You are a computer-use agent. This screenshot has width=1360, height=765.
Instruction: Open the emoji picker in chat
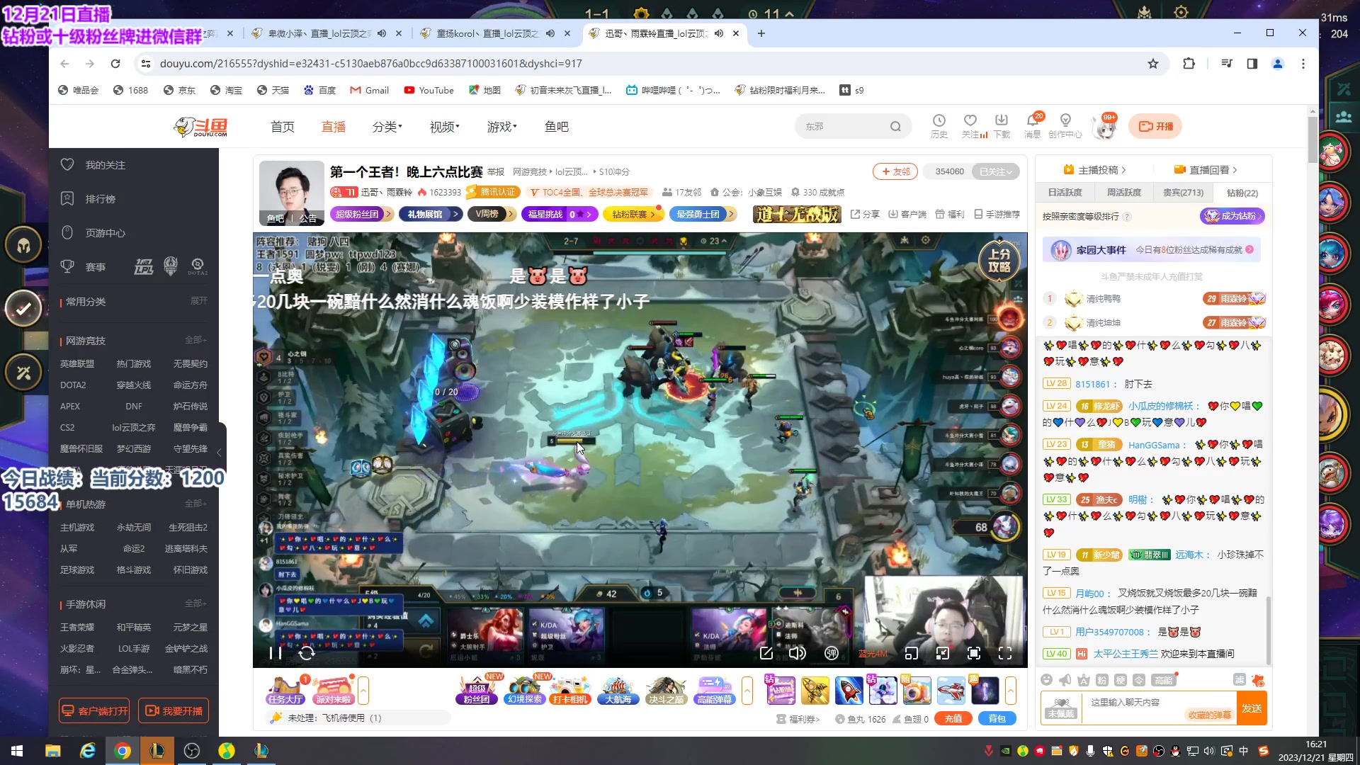pyautogui.click(x=1046, y=680)
